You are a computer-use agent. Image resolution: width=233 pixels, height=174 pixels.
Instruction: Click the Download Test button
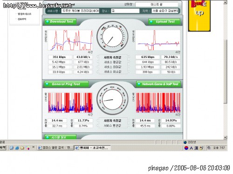pyautogui.click(x=61, y=22)
